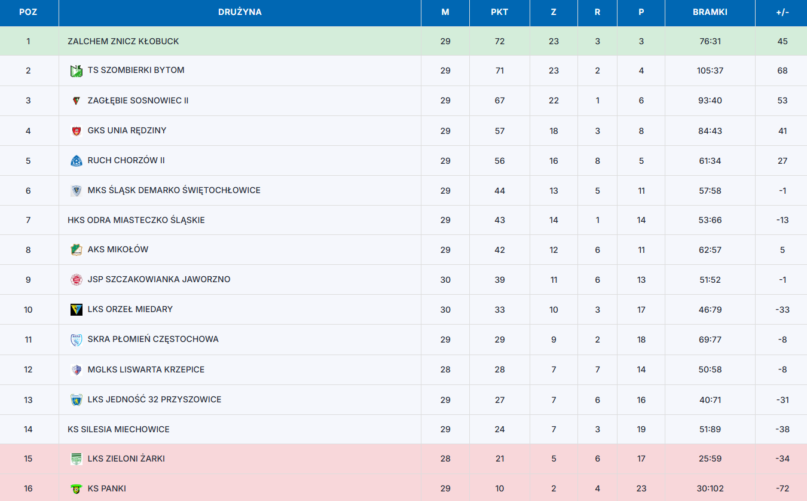Sort table by PKT column header

click(x=500, y=12)
